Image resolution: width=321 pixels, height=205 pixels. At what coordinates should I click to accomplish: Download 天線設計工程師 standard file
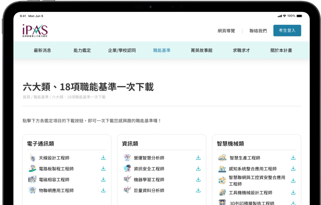click(x=103, y=158)
